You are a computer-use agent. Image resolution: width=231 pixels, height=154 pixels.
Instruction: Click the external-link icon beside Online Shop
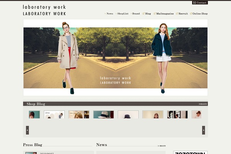point(191,13)
